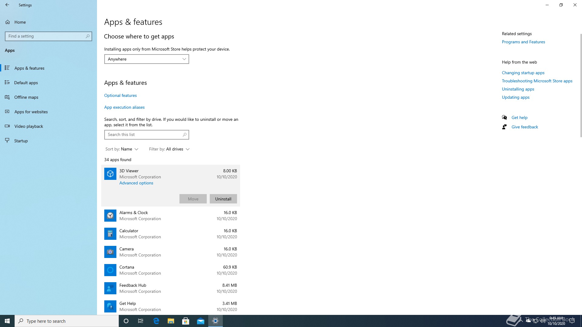Image resolution: width=582 pixels, height=327 pixels.
Task: Click the Get Help app icon
Action: click(x=110, y=306)
